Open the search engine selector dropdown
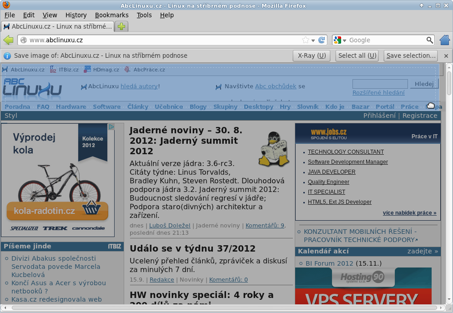This screenshot has height=313, width=453. pos(344,40)
